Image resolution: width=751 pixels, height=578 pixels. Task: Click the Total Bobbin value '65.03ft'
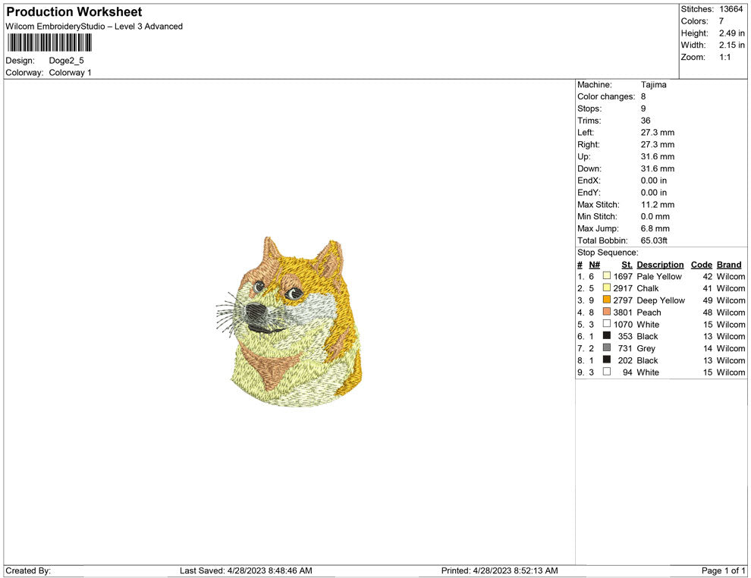click(x=654, y=240)
